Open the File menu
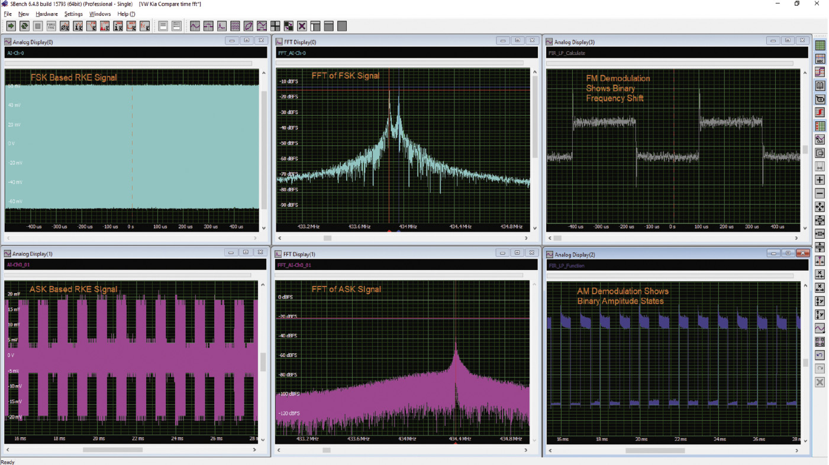 [8, 14]
